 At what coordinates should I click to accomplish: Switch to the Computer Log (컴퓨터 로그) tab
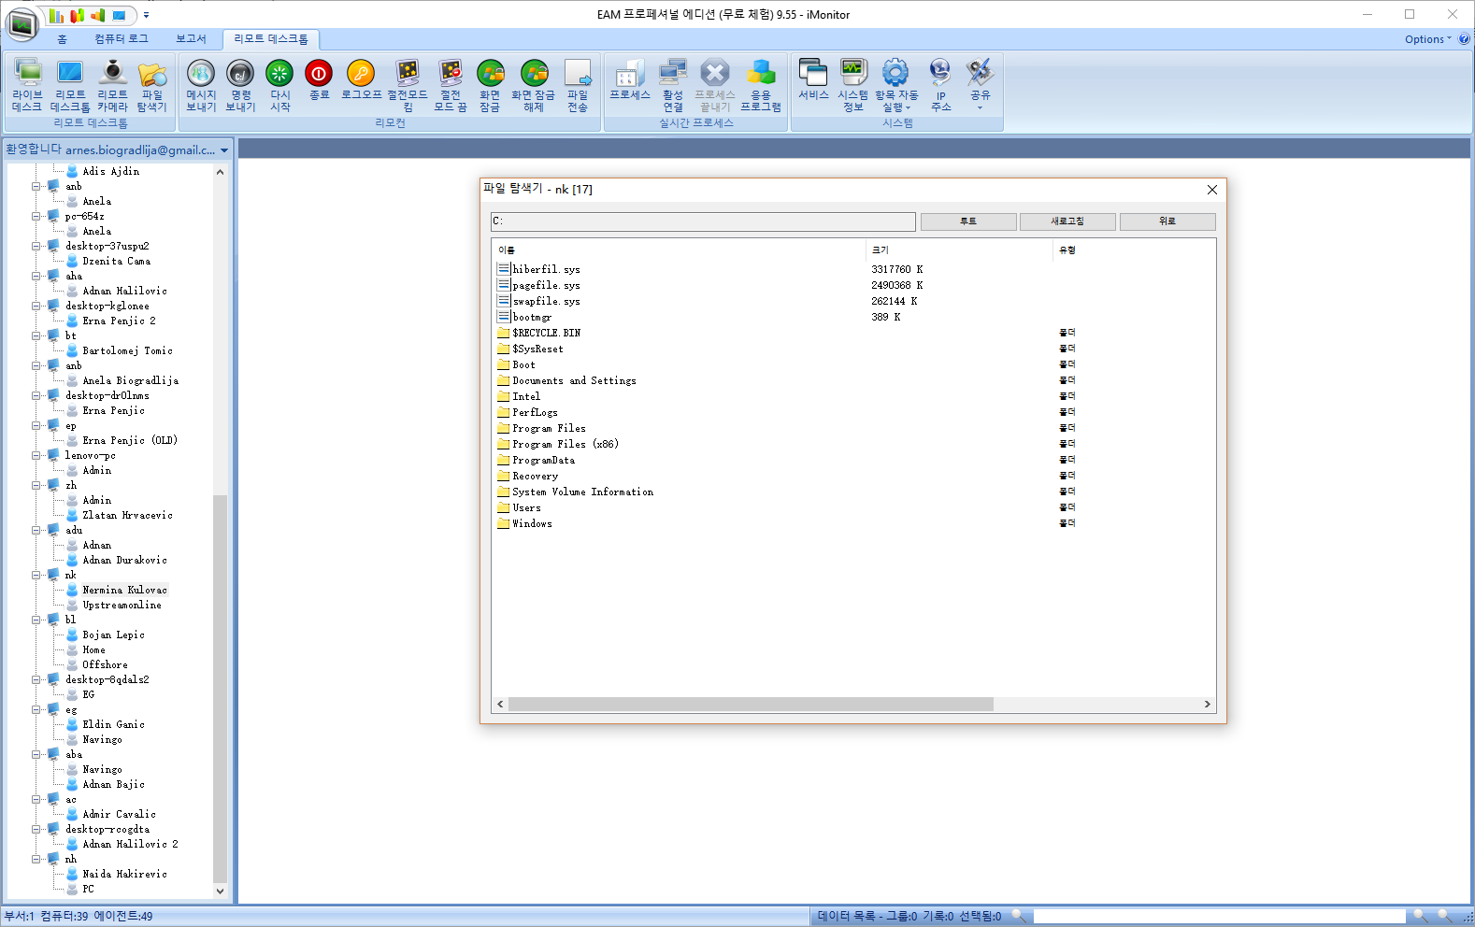[122, 38]
